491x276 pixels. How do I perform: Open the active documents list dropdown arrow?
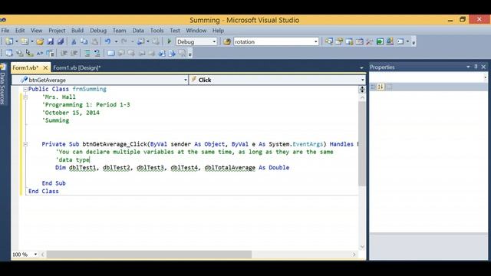361,67
